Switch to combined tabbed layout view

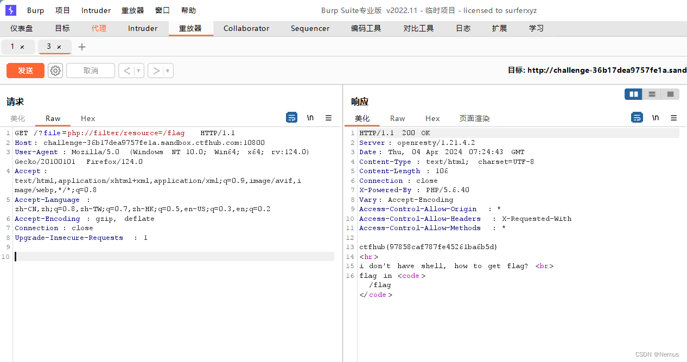670,94
